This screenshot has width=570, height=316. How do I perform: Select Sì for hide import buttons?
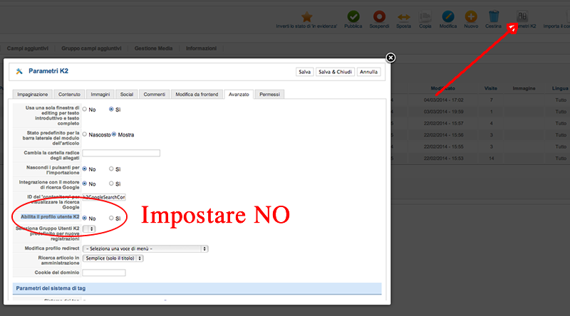(x=111, y=169)
